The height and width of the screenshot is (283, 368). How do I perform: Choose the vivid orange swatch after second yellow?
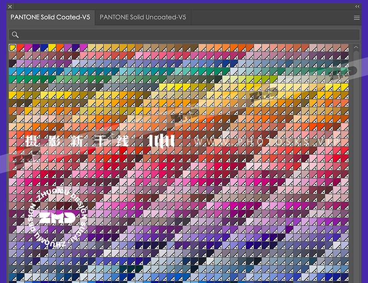[60, 48]
